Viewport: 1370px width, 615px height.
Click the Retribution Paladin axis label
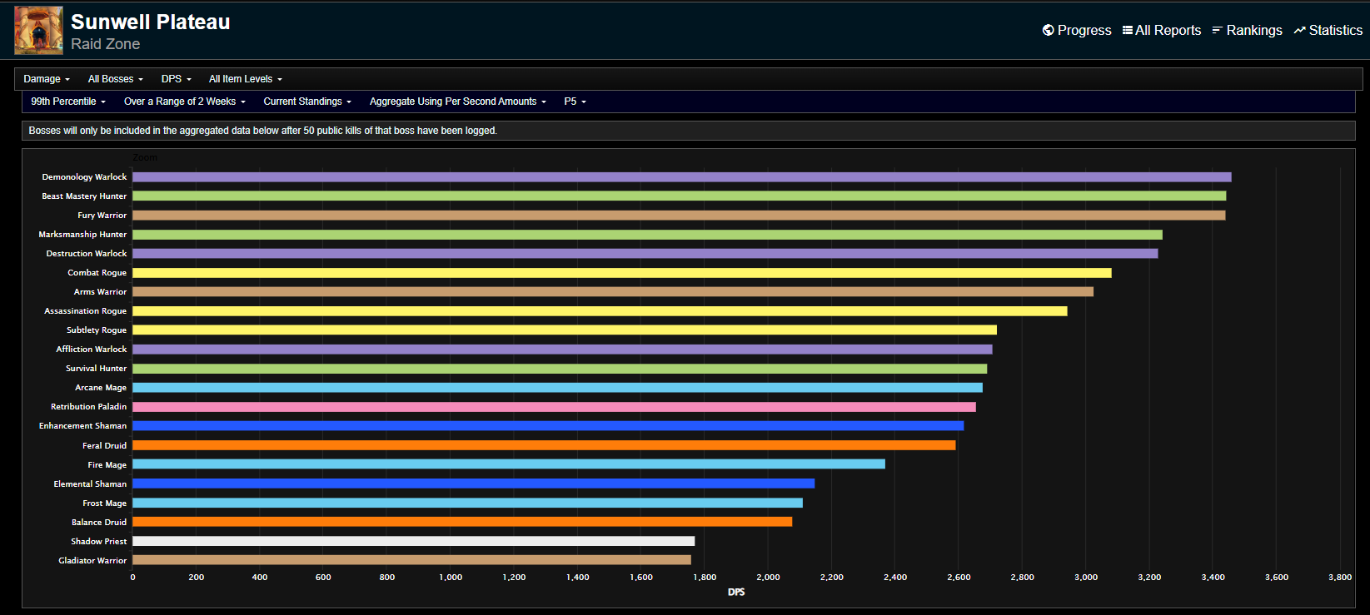(89, 407)
